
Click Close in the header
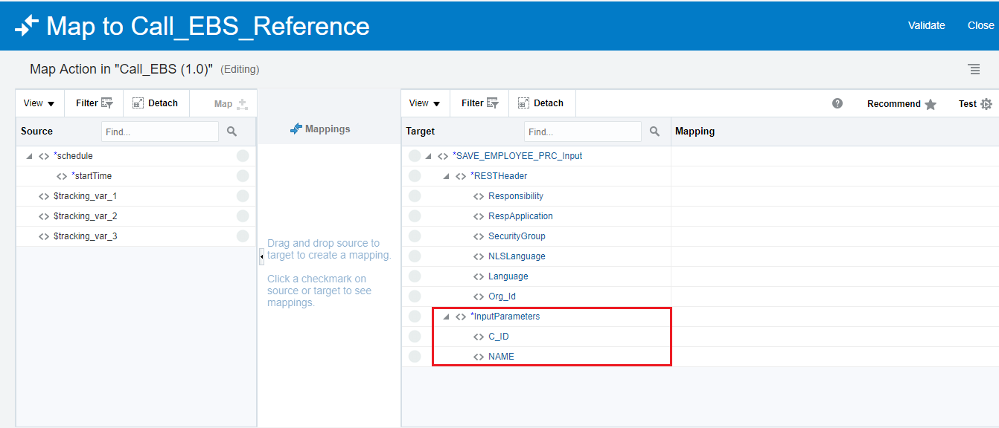(x=980, y=25)
